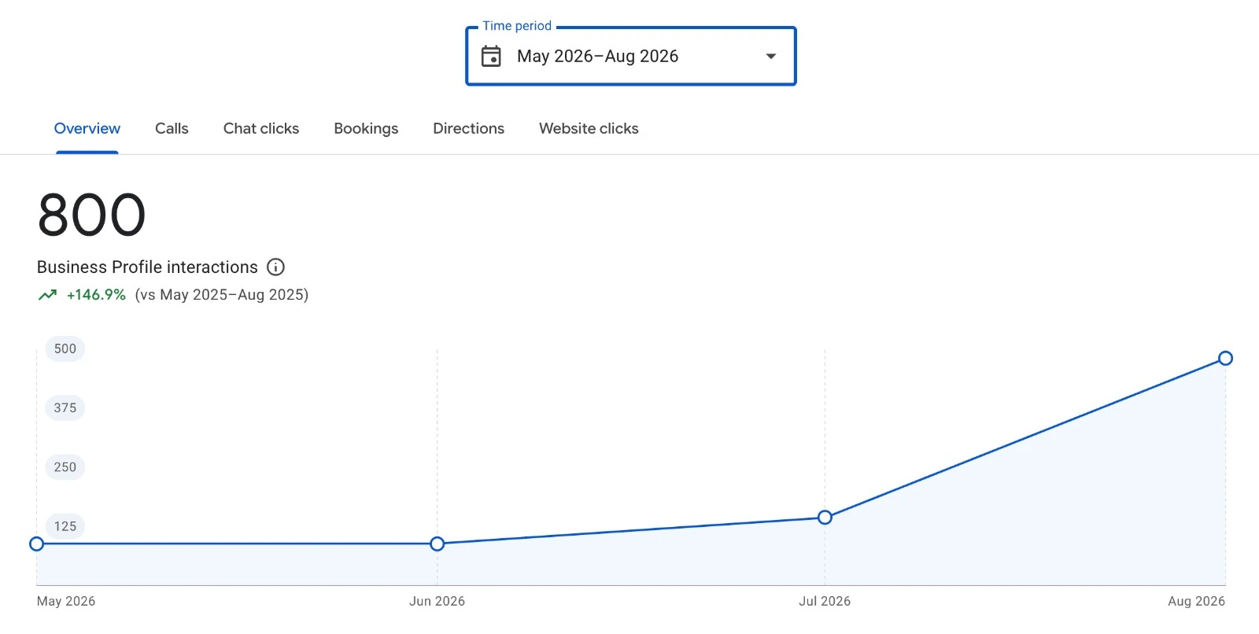Switch to the Calls tab
This screenshot has height=634, width=1259.
(172, 128)
